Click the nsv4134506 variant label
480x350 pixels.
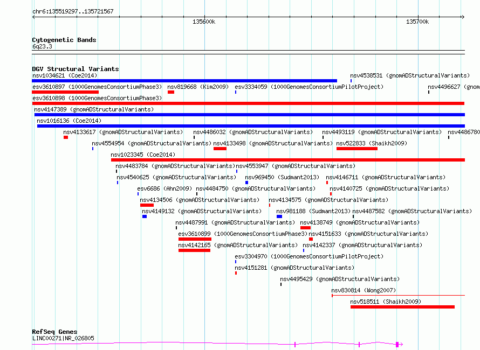coord(200,200)
